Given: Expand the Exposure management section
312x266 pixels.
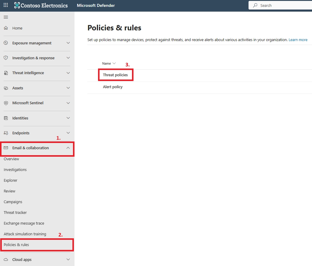Looking at the screenshot, I should (x=69, y=43).
